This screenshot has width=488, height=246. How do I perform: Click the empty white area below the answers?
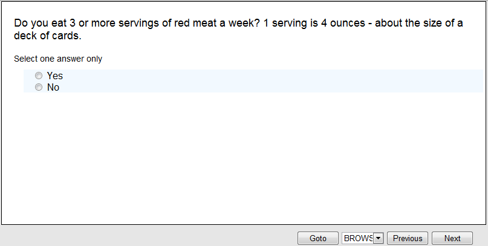242,157
